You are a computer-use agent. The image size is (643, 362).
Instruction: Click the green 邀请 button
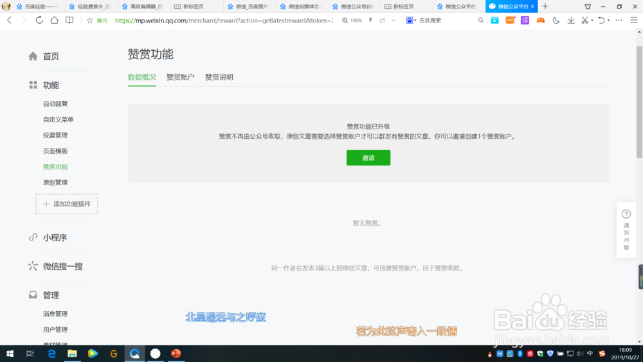click(368, 158)
